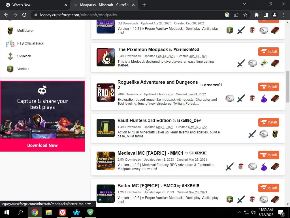Viewport: 290px width, 218px height.
Task: Click the sword icon on Vault Hunters 3rd Edition card
Action: [252, 134]
